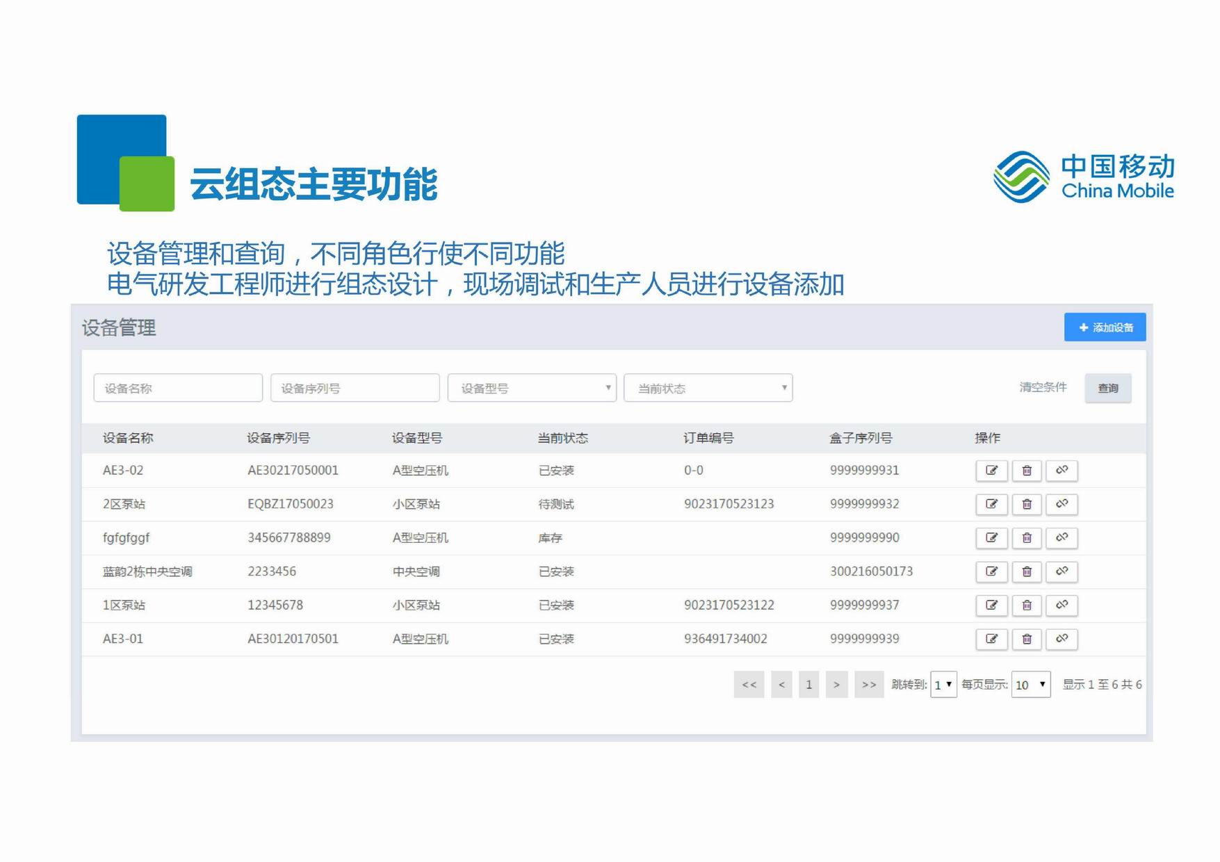
Task: Click the 清空条件 link
Action: pos(1043,387)
